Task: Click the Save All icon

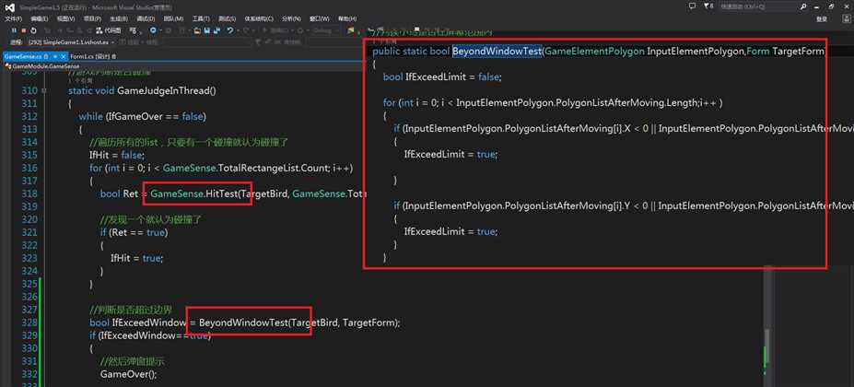Action: coord(216,30)
